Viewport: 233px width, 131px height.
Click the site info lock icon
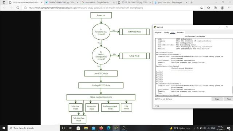[25, 8]
